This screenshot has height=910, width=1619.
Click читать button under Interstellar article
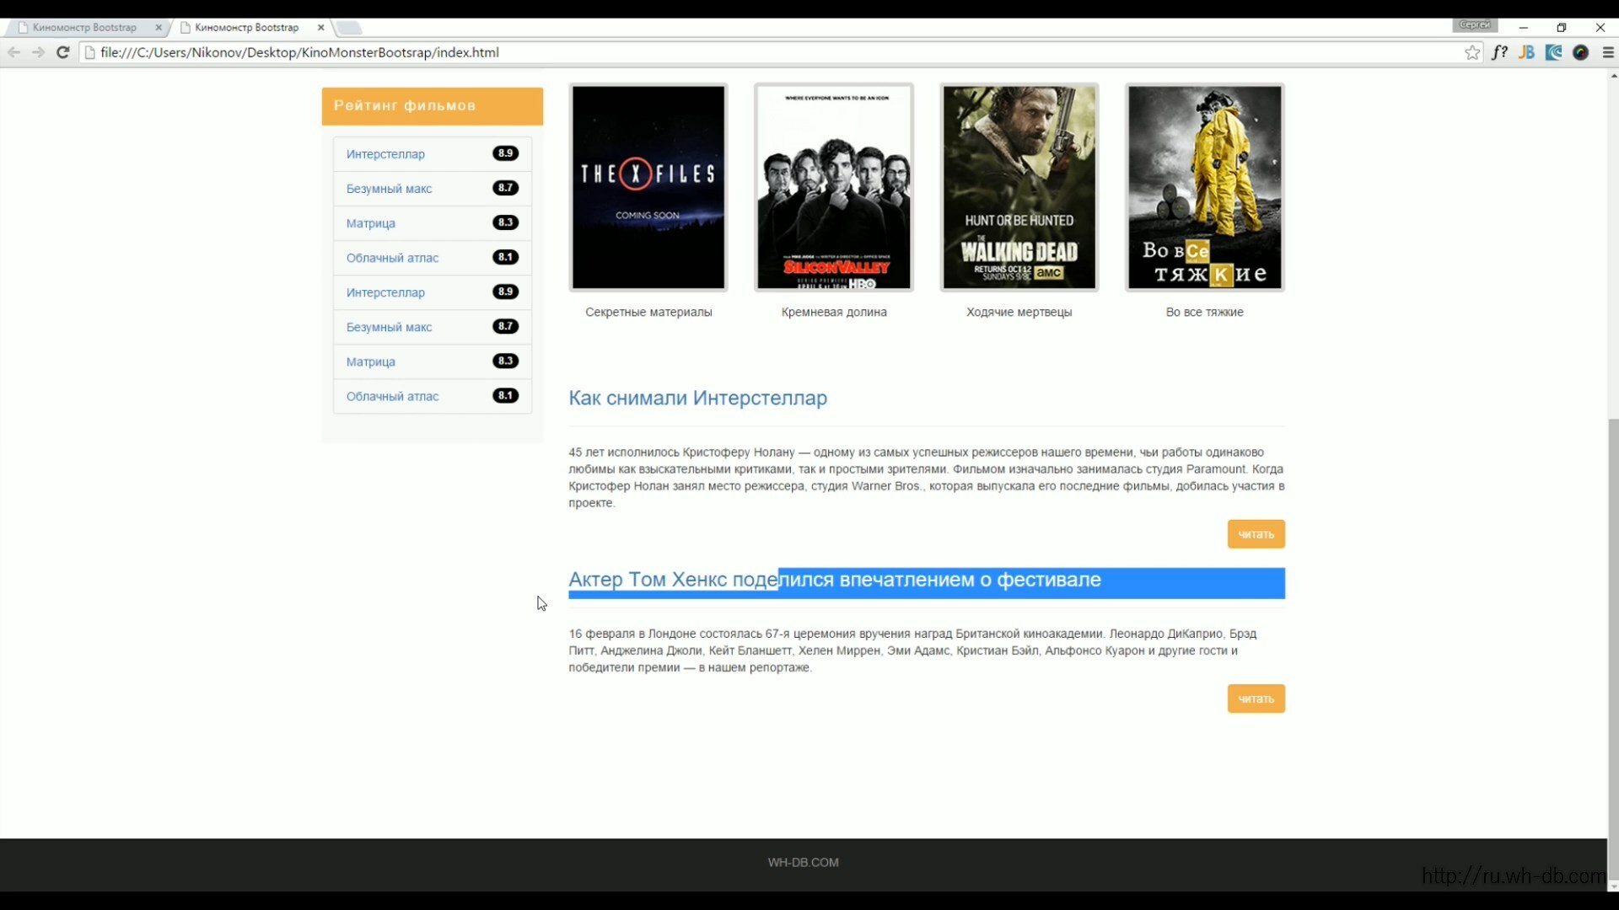tap(1256, 534)
